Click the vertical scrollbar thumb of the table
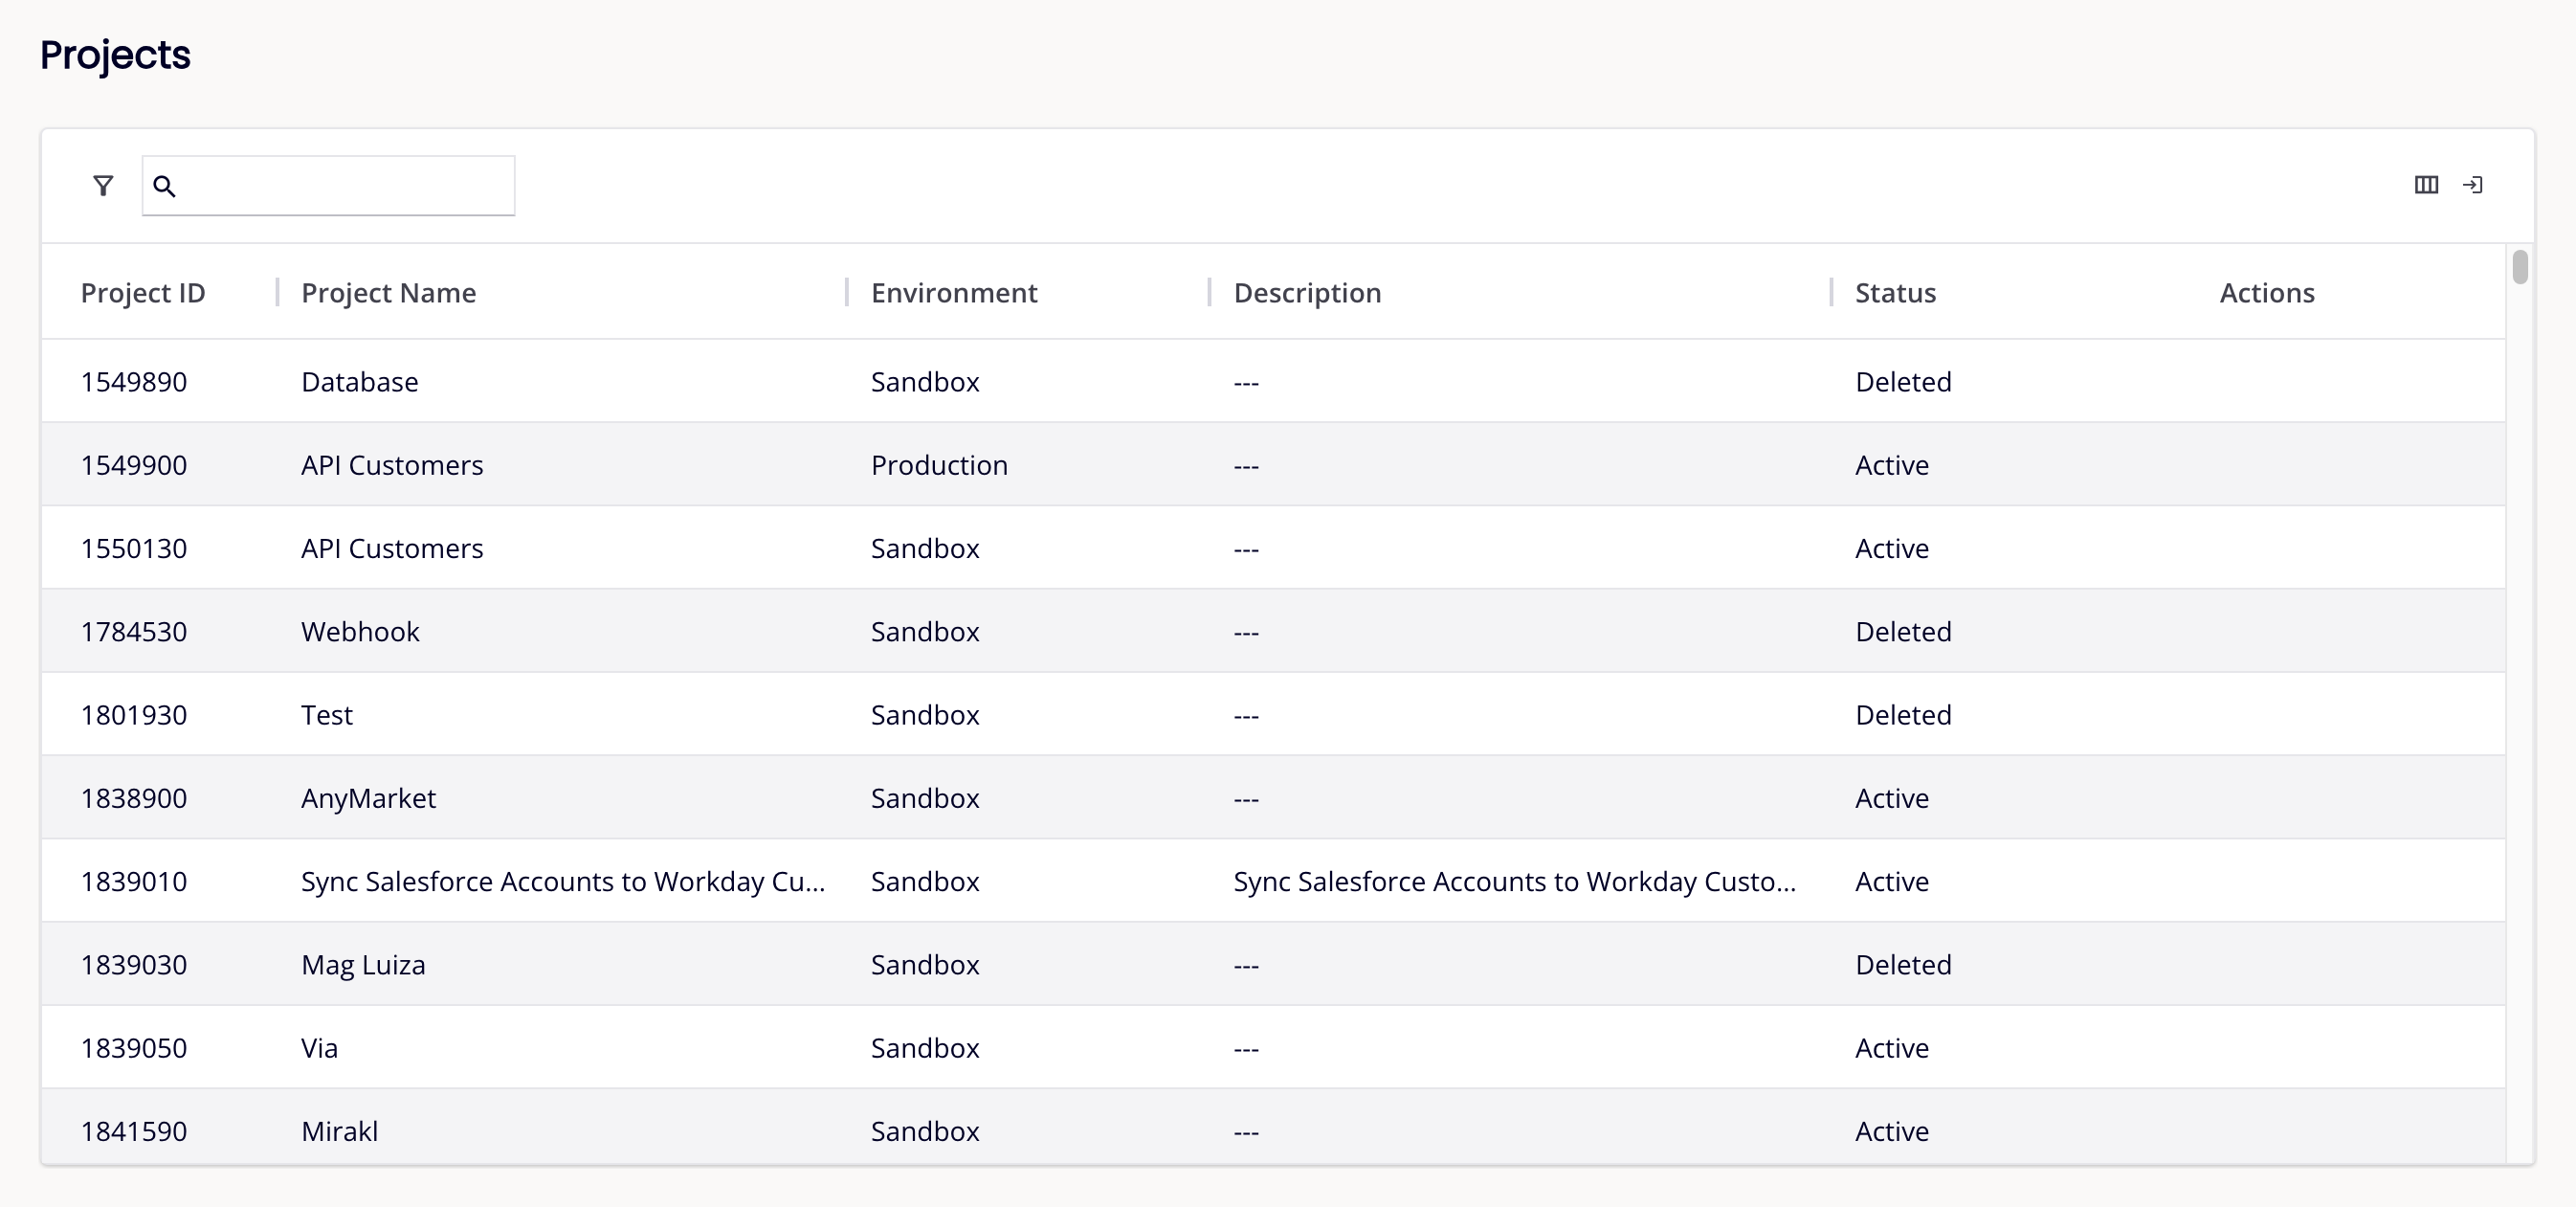The image size is (2576, 1207). (2520, 267)
